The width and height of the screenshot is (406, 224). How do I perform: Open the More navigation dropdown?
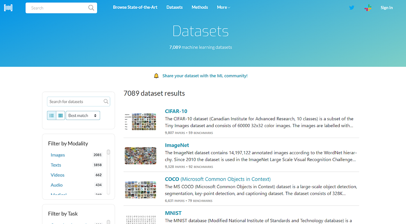(223, 7)
